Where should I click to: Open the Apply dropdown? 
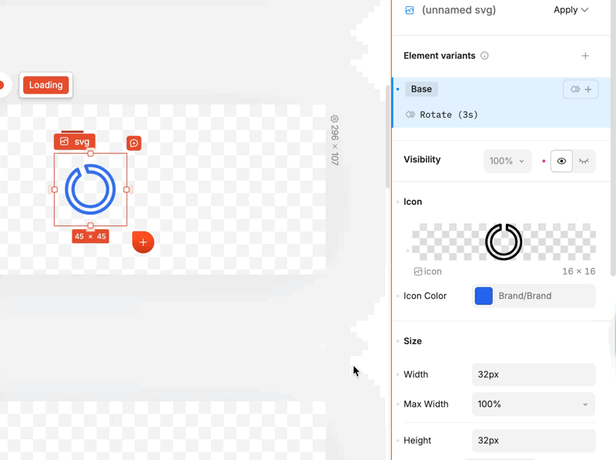click(x=570, y=10)
